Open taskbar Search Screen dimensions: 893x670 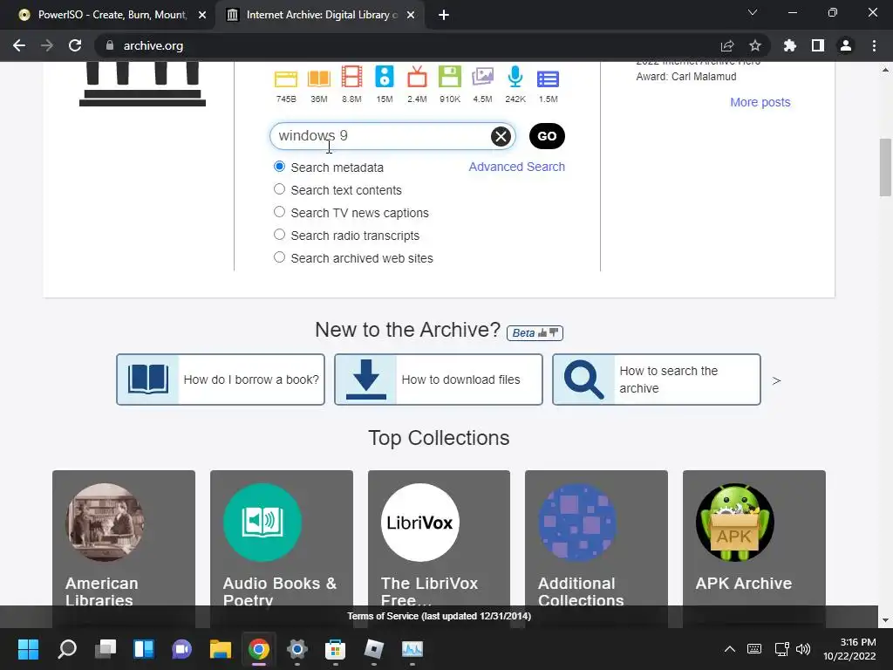coord(67,649)
